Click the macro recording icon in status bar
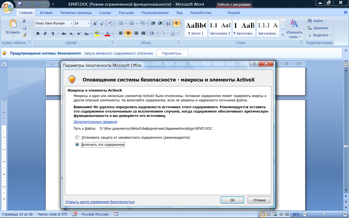Screen dimensions: 349x218 point(116,214)
